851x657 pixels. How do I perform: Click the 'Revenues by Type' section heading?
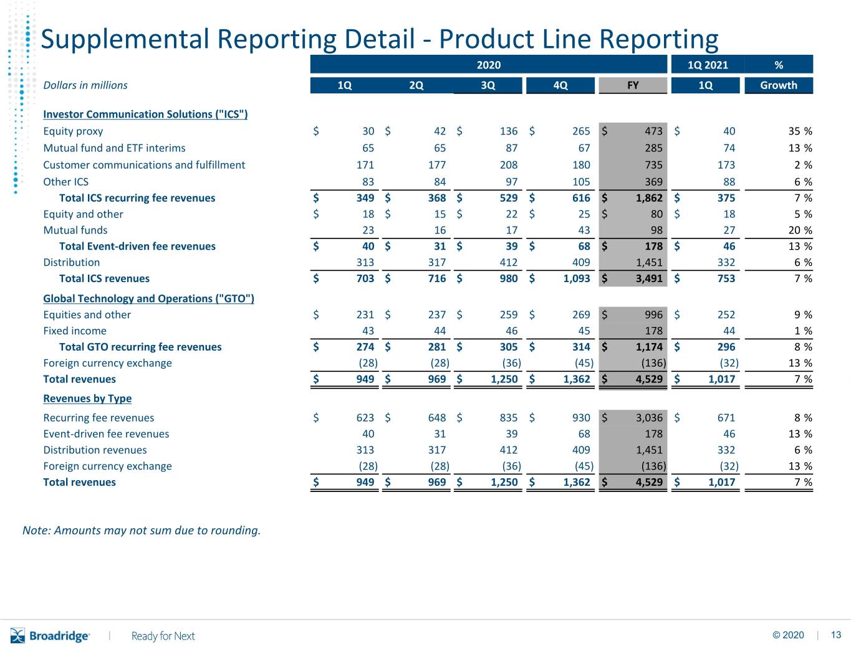(87, 399)
